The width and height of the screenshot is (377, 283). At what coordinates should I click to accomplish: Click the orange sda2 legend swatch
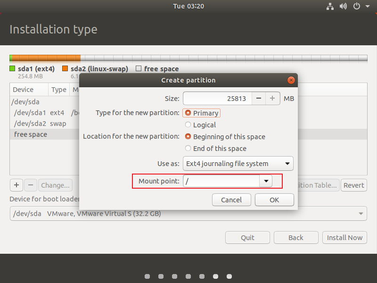coord(65,68)
